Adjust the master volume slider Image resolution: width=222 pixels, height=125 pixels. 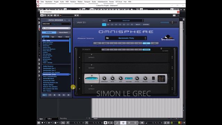pos(172,22)
